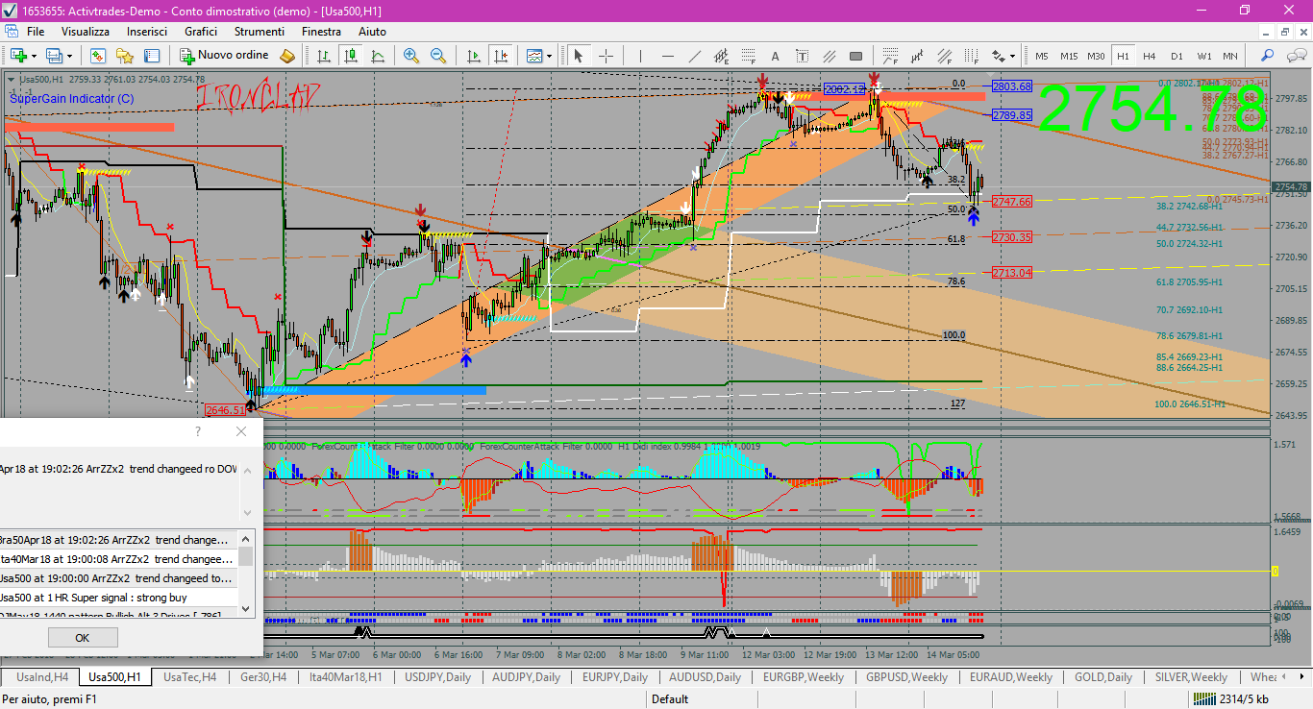Switch to the UsaTec,H4 chart tab
The height and width of the screenshot is (709, 1313).
point(189,677)
